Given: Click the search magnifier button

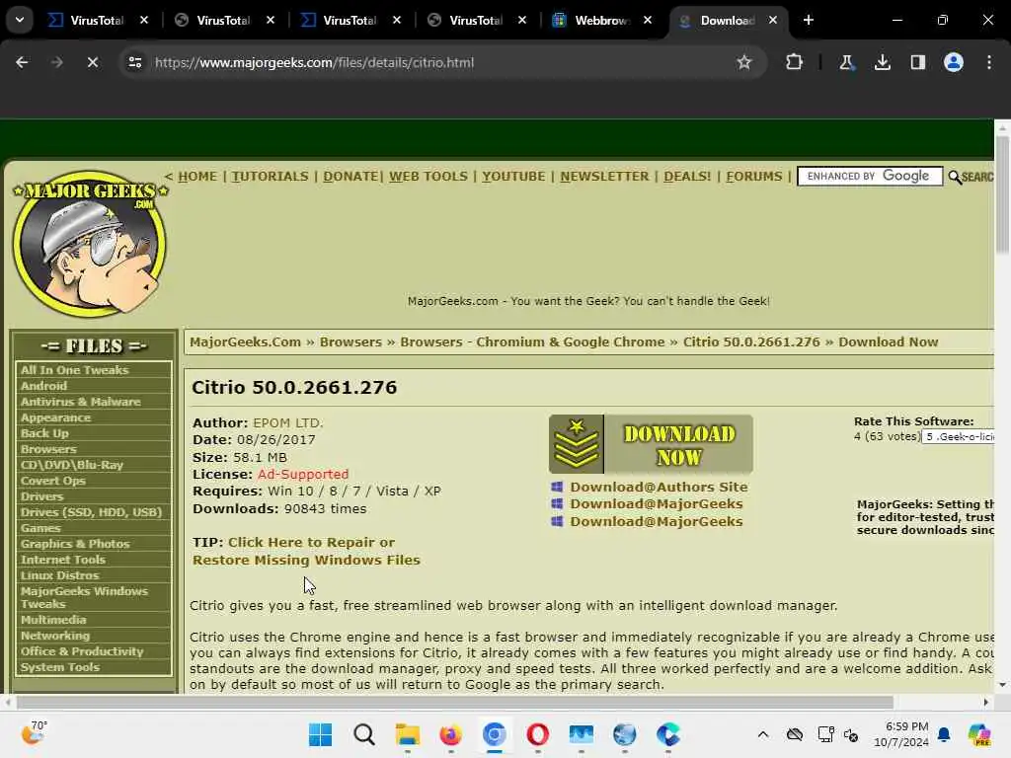Looking at the screenshot, I should 970,177.
